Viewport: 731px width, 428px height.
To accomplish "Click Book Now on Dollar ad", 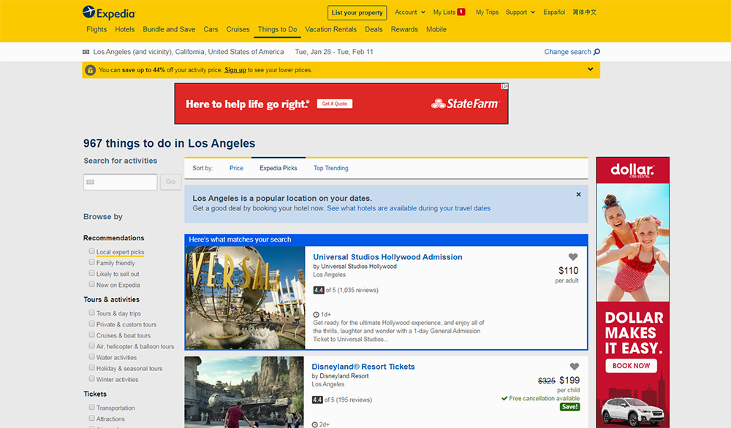I will [632, 366].
